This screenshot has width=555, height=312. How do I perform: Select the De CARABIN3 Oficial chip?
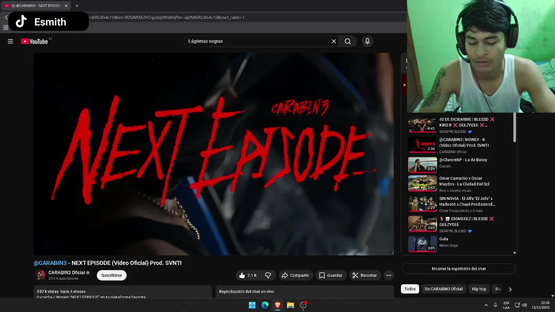[x=444, y=289]
